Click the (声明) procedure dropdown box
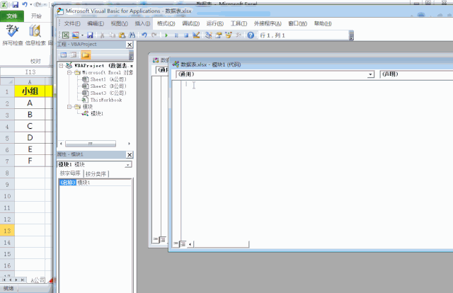The height and width of the screenshot is (293, 453). 416,74
